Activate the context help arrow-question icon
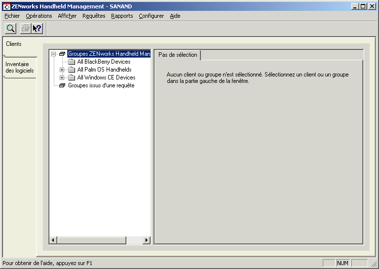The width and height of the screenshot is (379, 269). 37,29
